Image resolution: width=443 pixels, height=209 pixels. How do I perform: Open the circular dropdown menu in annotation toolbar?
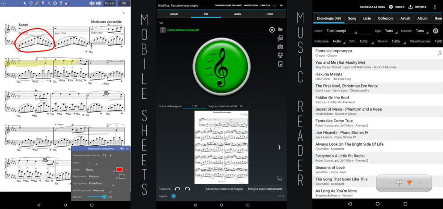[4, 3]
